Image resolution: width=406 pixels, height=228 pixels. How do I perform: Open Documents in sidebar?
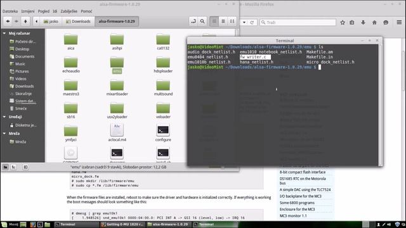click(x=22, y=56)
